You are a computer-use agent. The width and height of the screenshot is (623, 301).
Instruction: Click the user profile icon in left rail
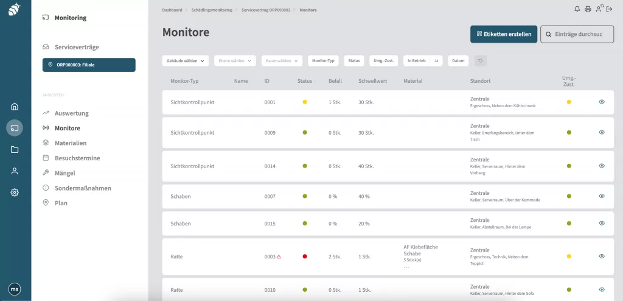tap(15, 171)
